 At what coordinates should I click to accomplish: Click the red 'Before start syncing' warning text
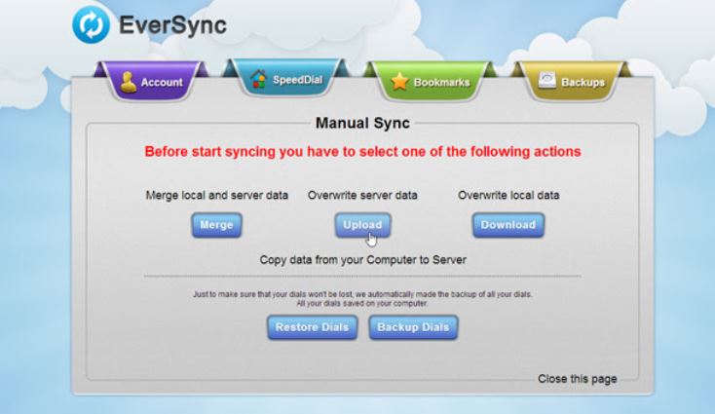362,151
